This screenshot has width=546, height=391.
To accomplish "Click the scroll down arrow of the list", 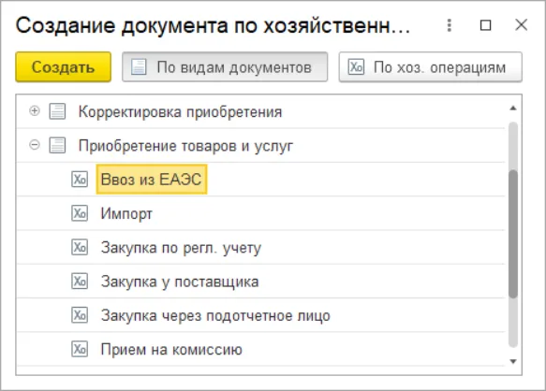I will (513, 361).
